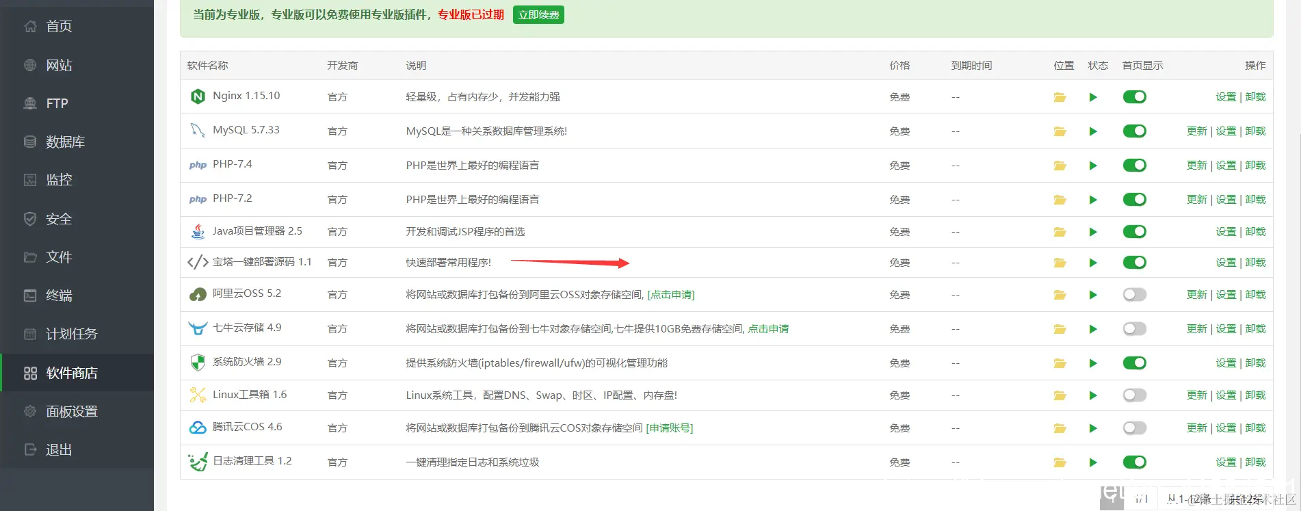The image size is (1301, 511).
Task: Open the folder icon for 日志清理工具 1.2
Action: [1060, 462]
